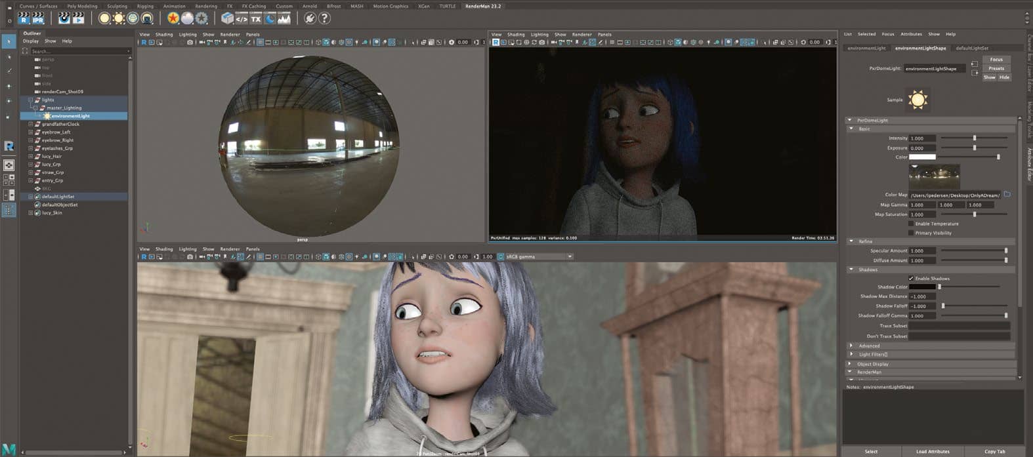Click the folder browse icon next to Color Map

click(1007, 195)
